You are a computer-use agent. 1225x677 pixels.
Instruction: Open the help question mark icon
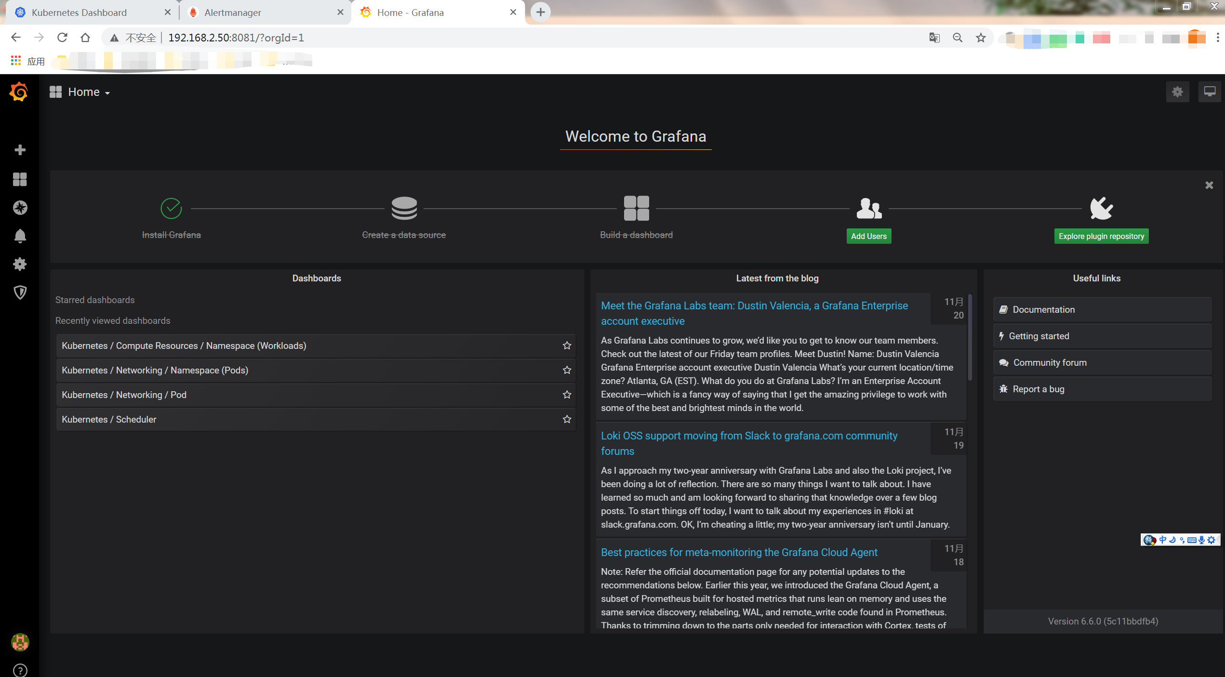point(20,670)
